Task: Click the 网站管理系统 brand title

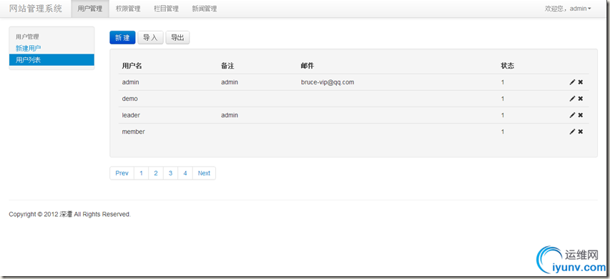Action: [x=36, y=9]
